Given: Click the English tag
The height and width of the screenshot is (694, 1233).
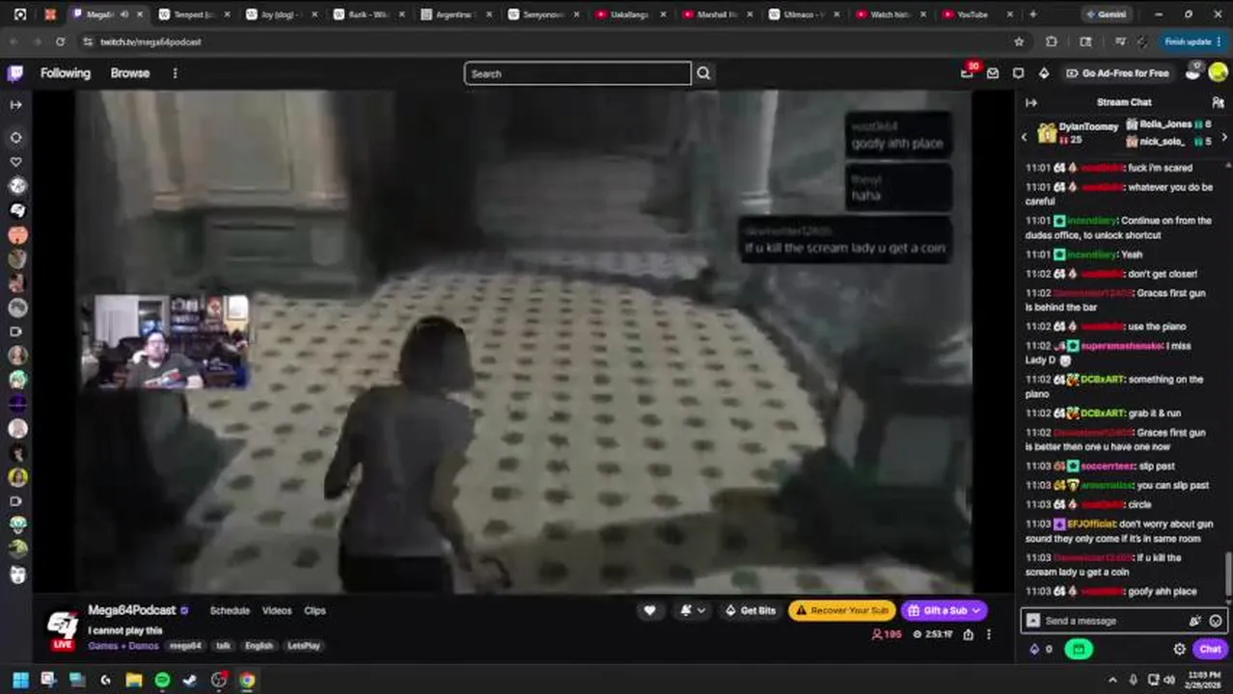Looking at the screenshot, I should click(259, 646).
